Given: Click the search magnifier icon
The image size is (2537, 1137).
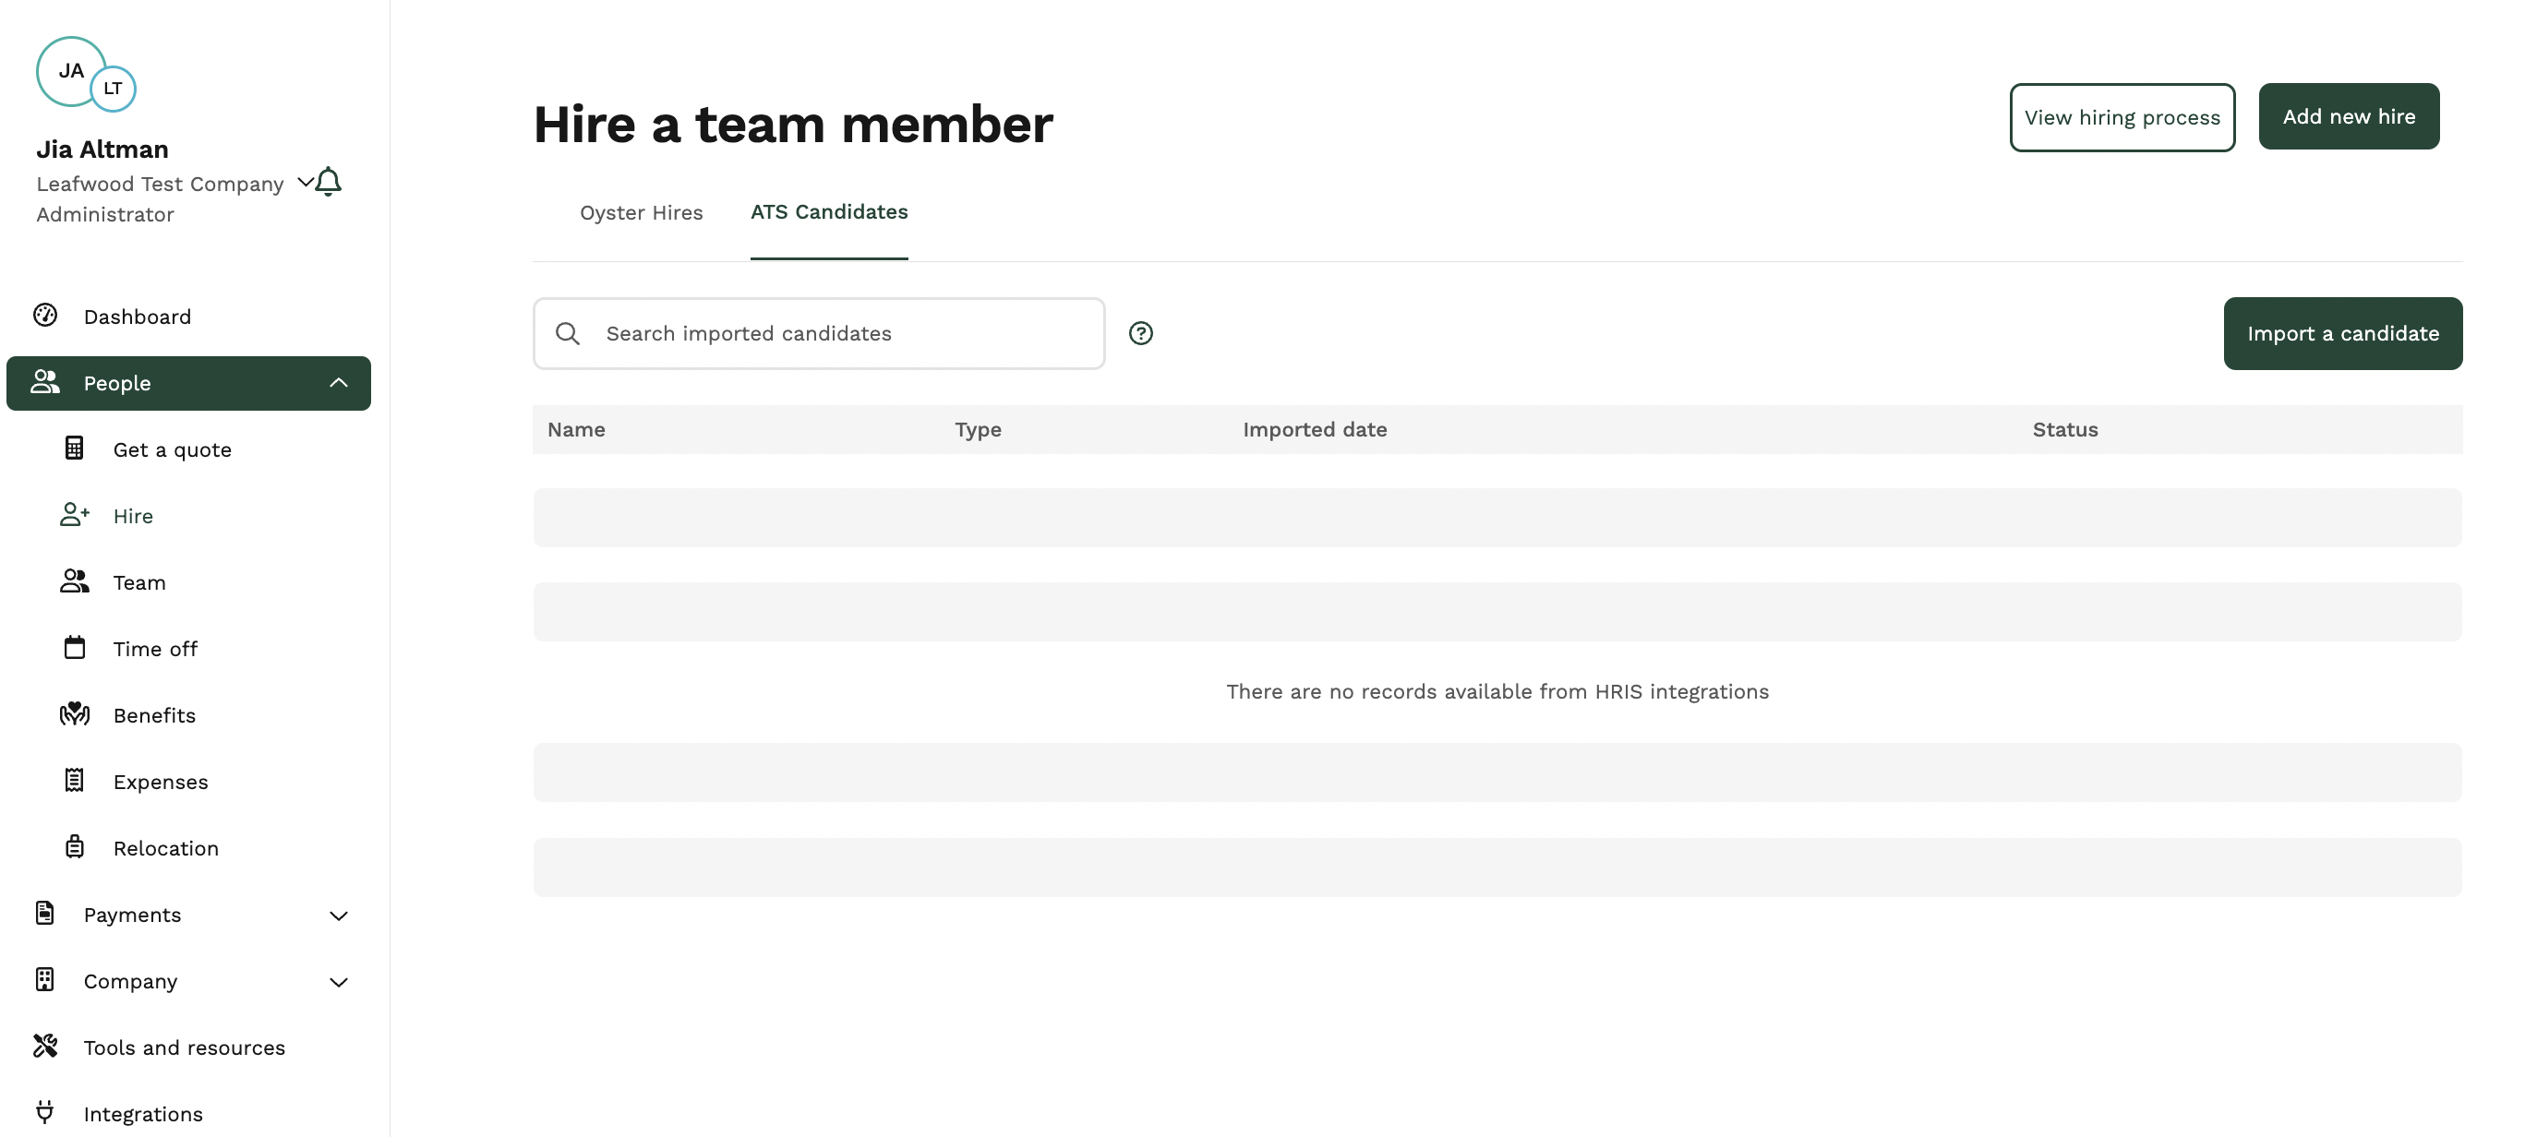Looking at the screenshot, I should [567, 334].
